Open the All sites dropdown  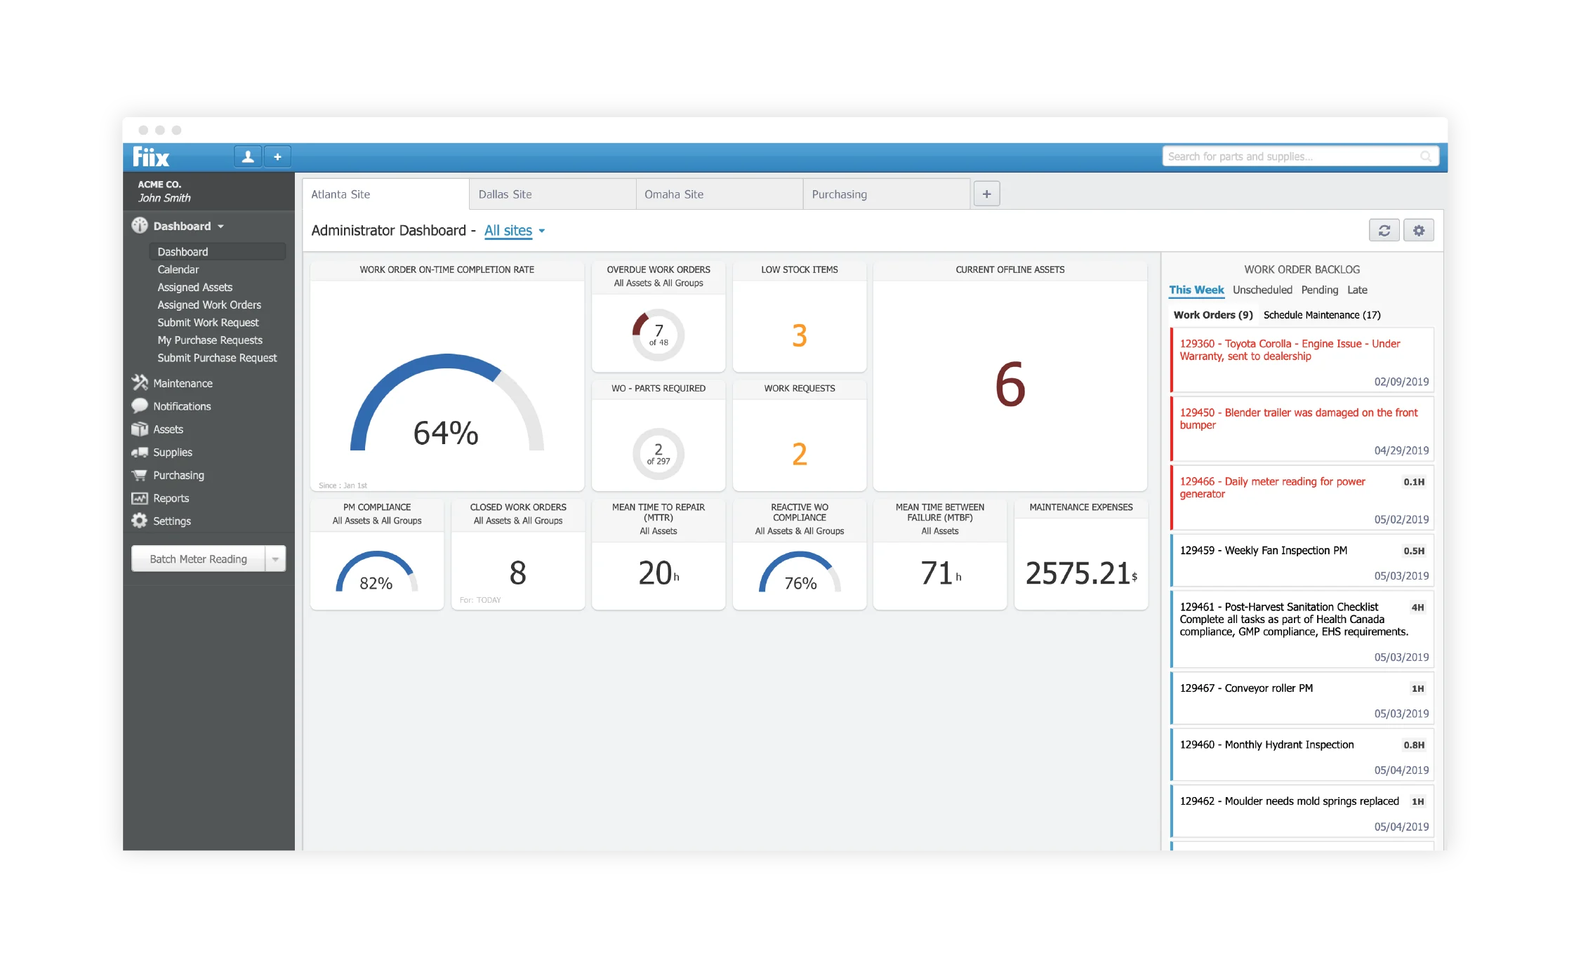pos(515,230)
